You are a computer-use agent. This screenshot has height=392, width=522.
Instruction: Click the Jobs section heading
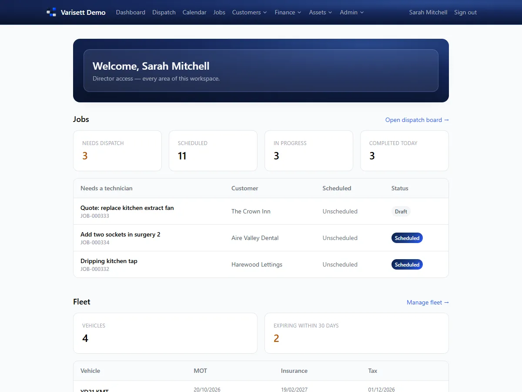coord(81,119)
